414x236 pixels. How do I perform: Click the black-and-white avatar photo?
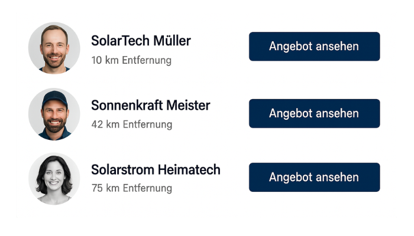pyautogui.click(x=54, y=178)
